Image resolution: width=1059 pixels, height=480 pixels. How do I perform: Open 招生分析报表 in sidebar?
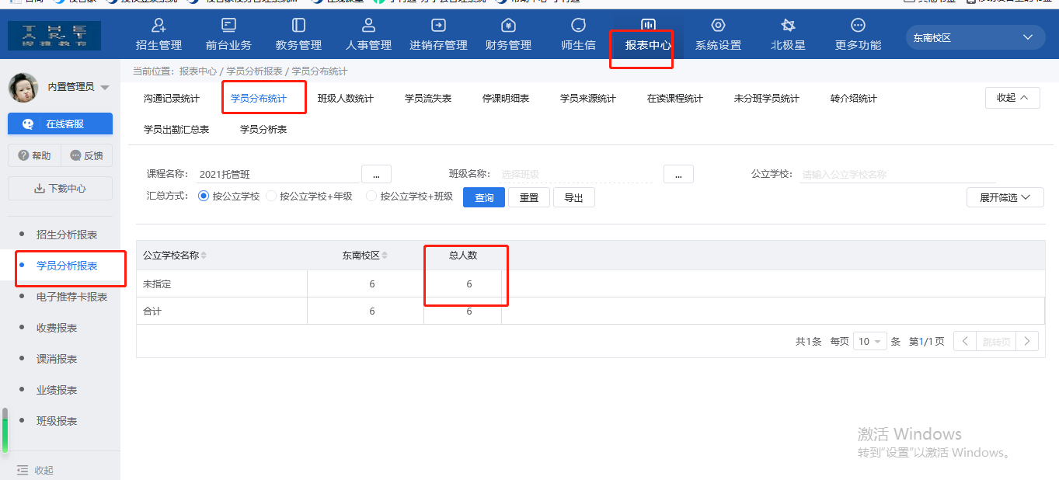pos(67,235)
